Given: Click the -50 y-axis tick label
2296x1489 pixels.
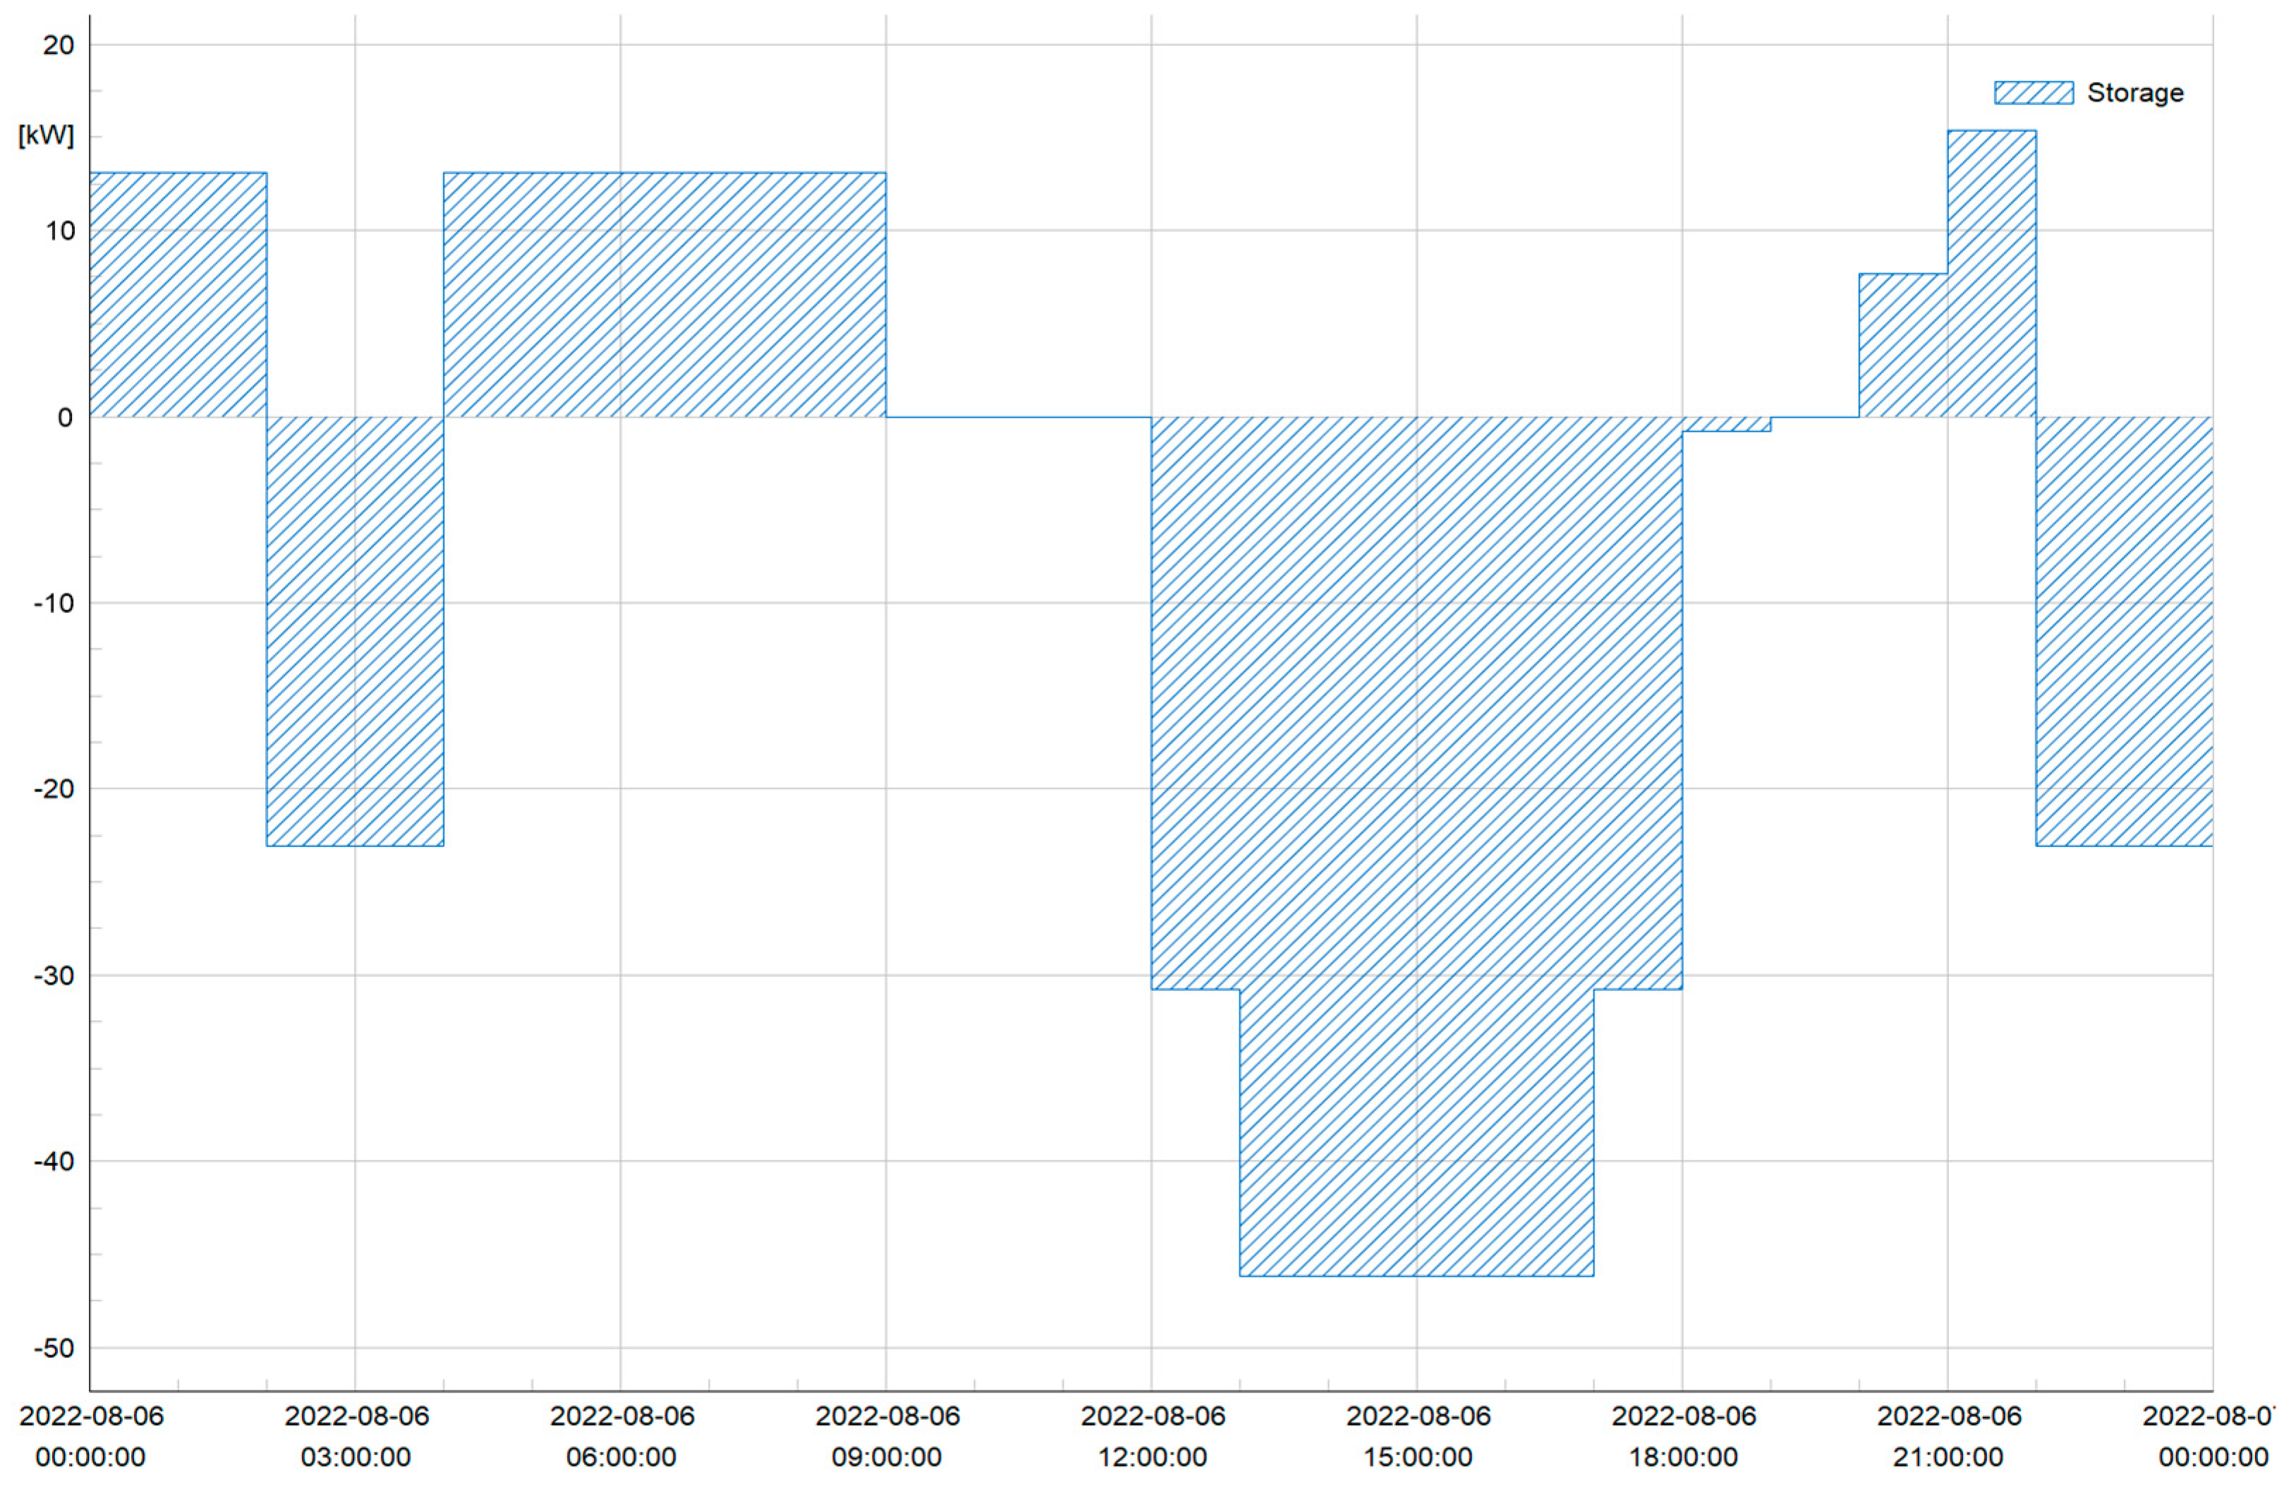Looking at the screenshot, I should (x=54, y=1347).
